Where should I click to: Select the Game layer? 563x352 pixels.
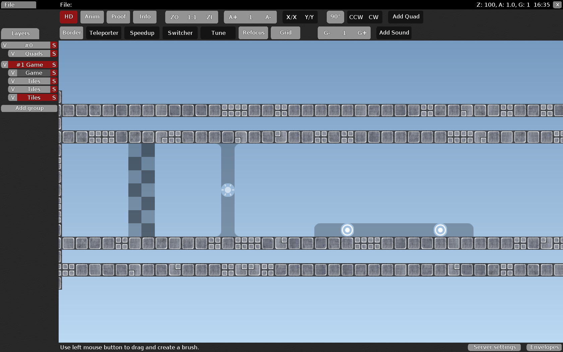(x=34, y=72)
